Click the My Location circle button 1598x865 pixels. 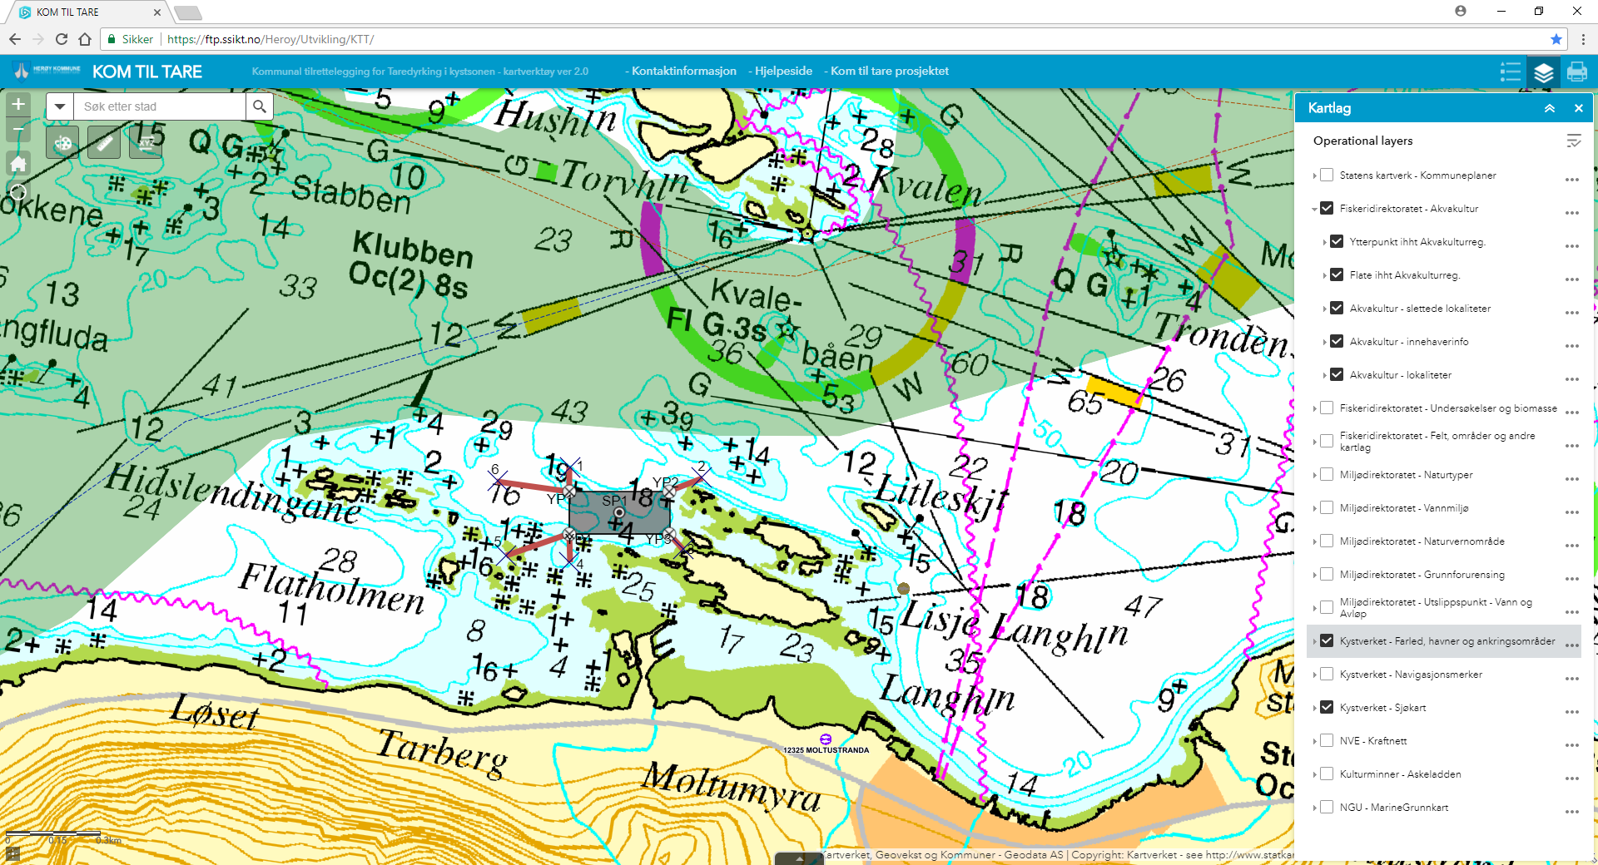pos(18,193)
